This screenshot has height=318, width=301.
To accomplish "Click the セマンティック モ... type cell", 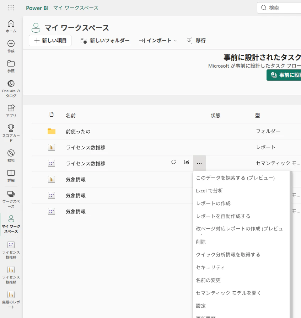I will pyautogui.click(x=278, y=163).
